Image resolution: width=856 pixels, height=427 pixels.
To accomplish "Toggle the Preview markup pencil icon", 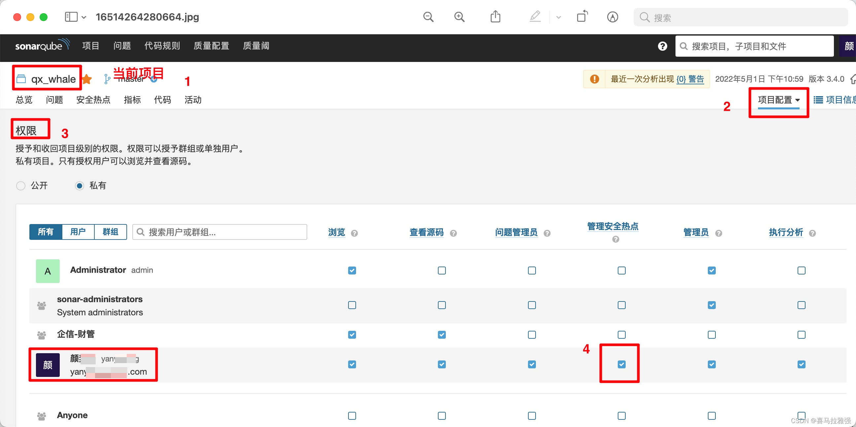I will click(x=535, y=16).
